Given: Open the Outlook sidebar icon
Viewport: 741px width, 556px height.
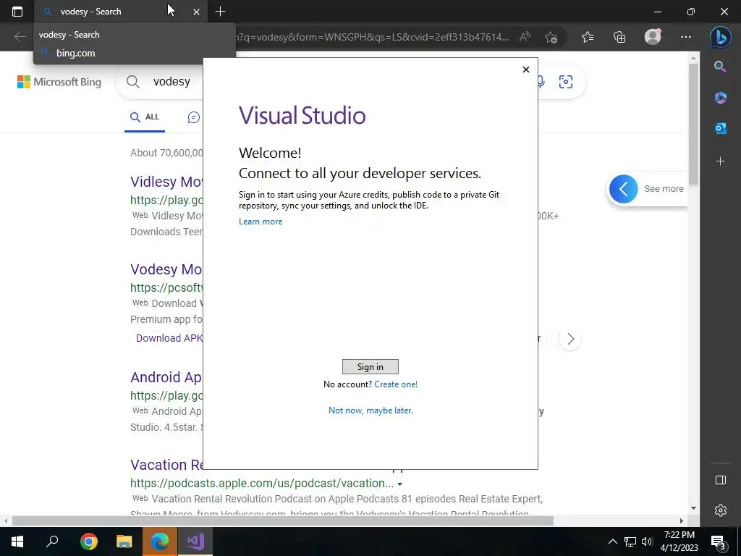Looking at the screenshot, I should [720, 128].
